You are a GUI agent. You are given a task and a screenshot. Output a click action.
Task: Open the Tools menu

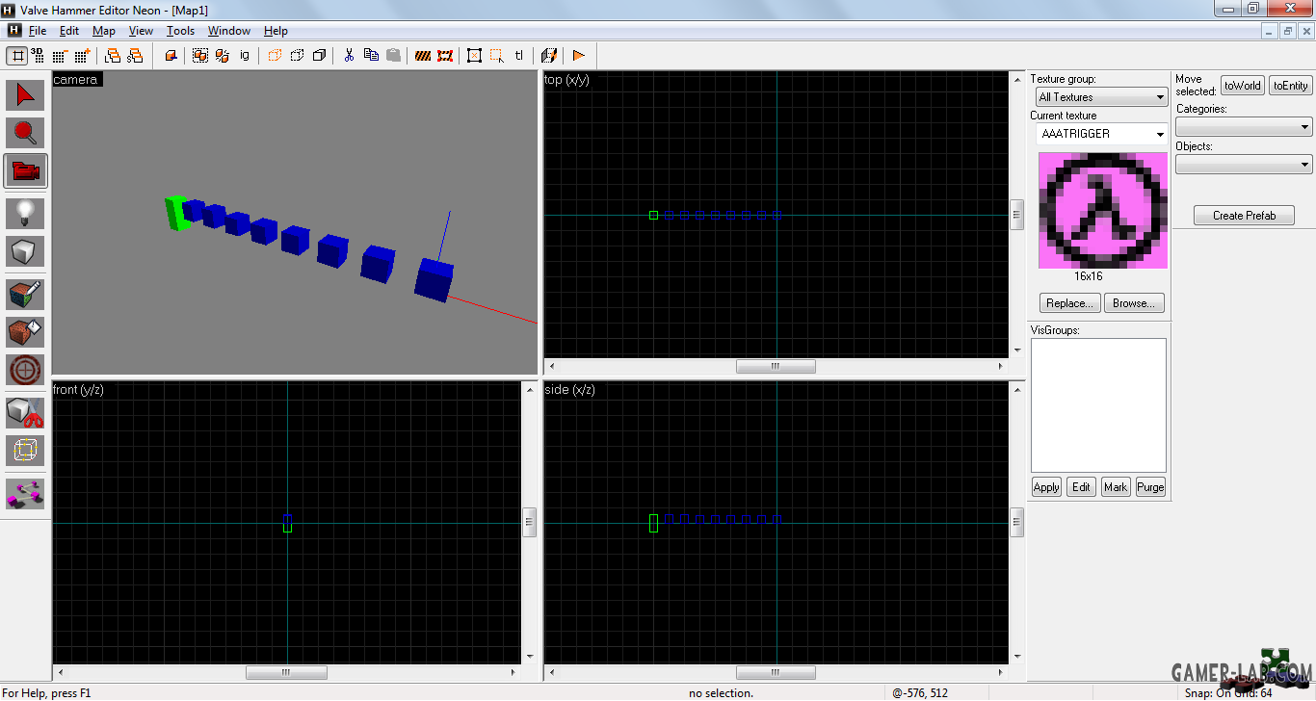click(x=180, y=31)
